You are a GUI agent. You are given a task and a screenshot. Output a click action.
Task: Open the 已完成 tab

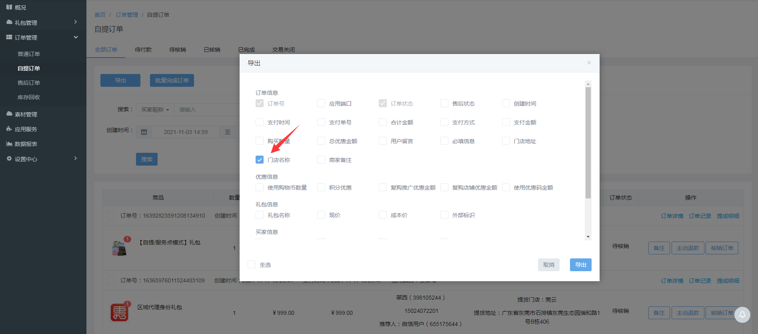246,50
